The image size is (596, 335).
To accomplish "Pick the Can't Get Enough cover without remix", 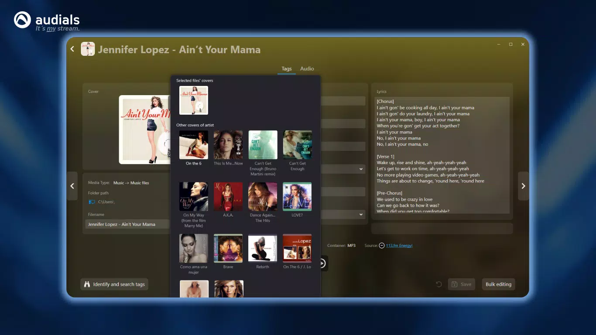I will 297,145.
